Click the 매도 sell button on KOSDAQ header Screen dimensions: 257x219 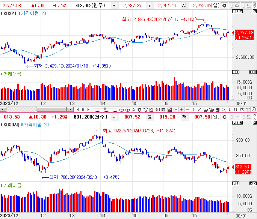click(x=246, y=117)
